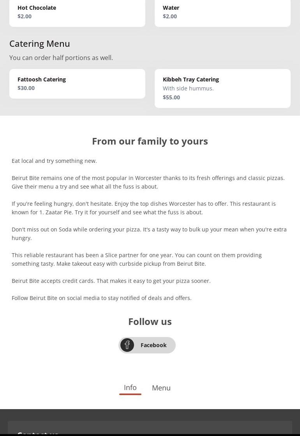
Task: Click the credit cards acceptance sentence
Action: pyautogui.click(x=111, y=281)
